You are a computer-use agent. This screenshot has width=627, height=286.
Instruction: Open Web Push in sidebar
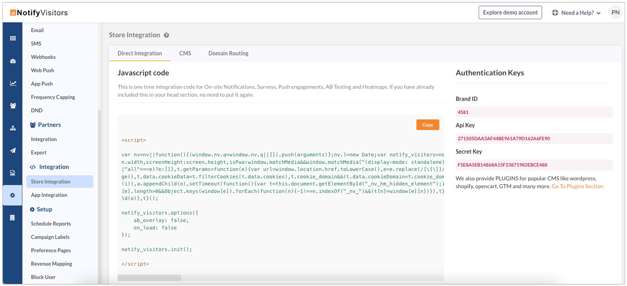42,70
